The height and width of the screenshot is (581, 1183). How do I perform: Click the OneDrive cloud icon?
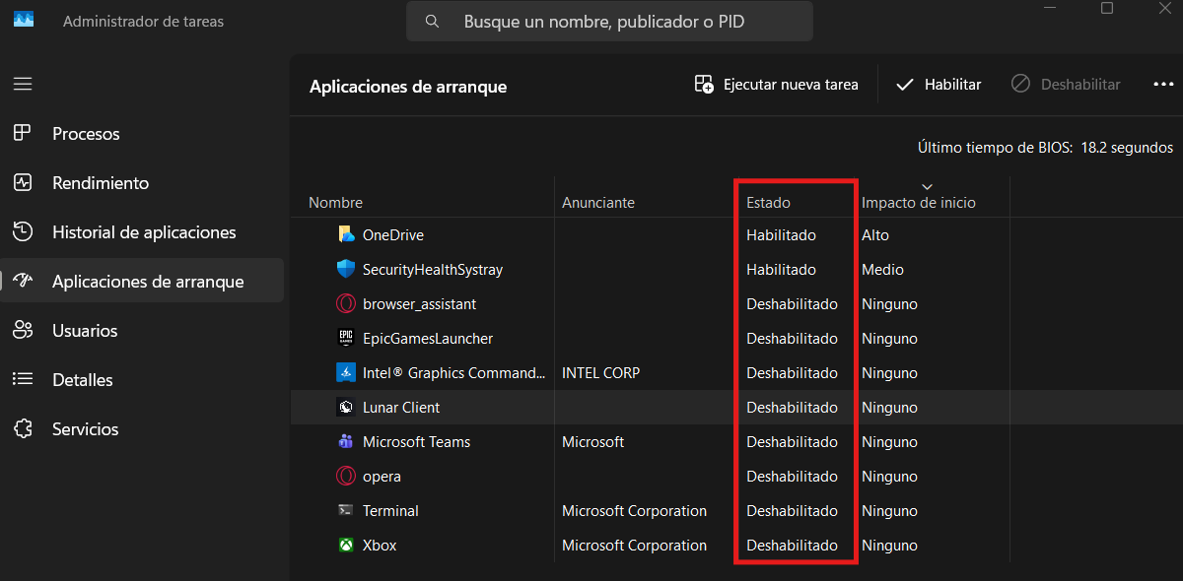(346, 234)
